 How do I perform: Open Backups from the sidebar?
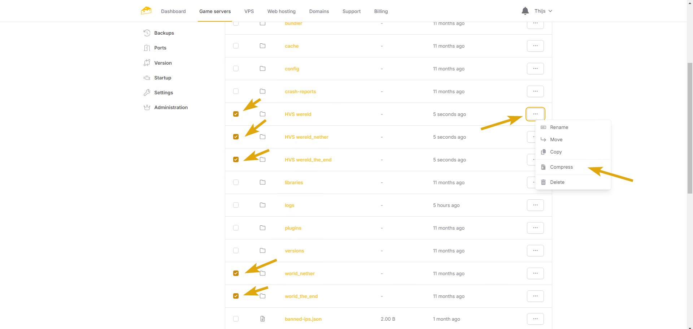[x=164, y=33]
